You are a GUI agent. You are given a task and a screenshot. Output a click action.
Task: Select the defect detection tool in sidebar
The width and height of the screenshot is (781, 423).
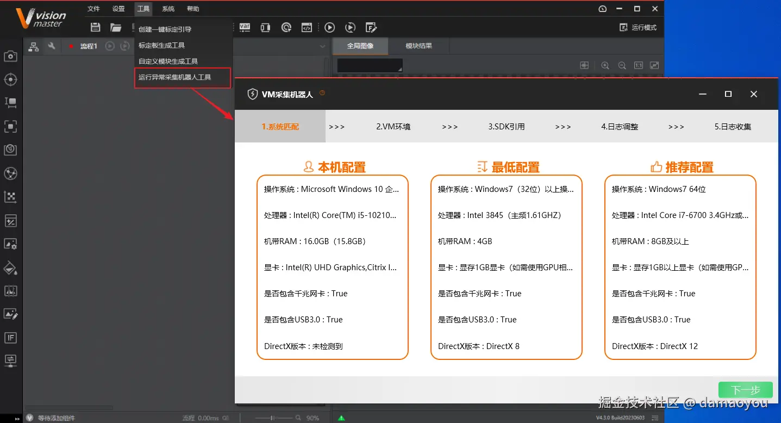pos(10,291)
